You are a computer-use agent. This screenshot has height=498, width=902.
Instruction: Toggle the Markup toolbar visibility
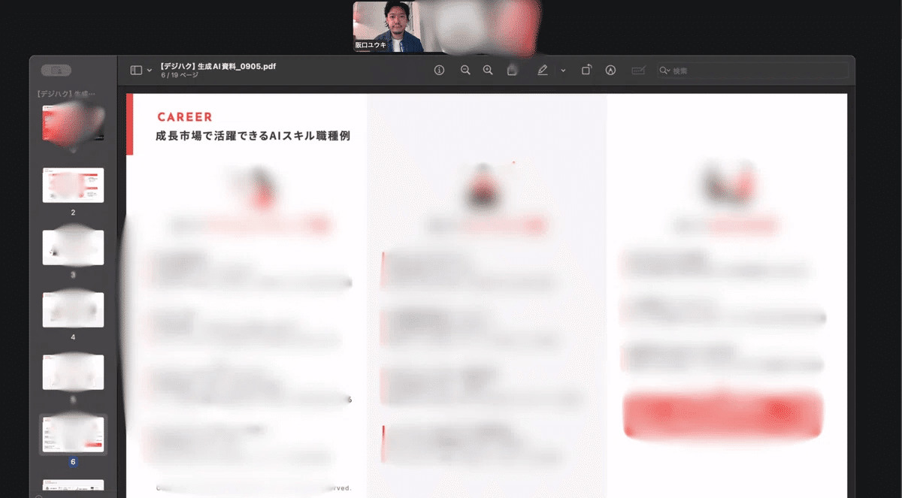click(x=638, y=70)
